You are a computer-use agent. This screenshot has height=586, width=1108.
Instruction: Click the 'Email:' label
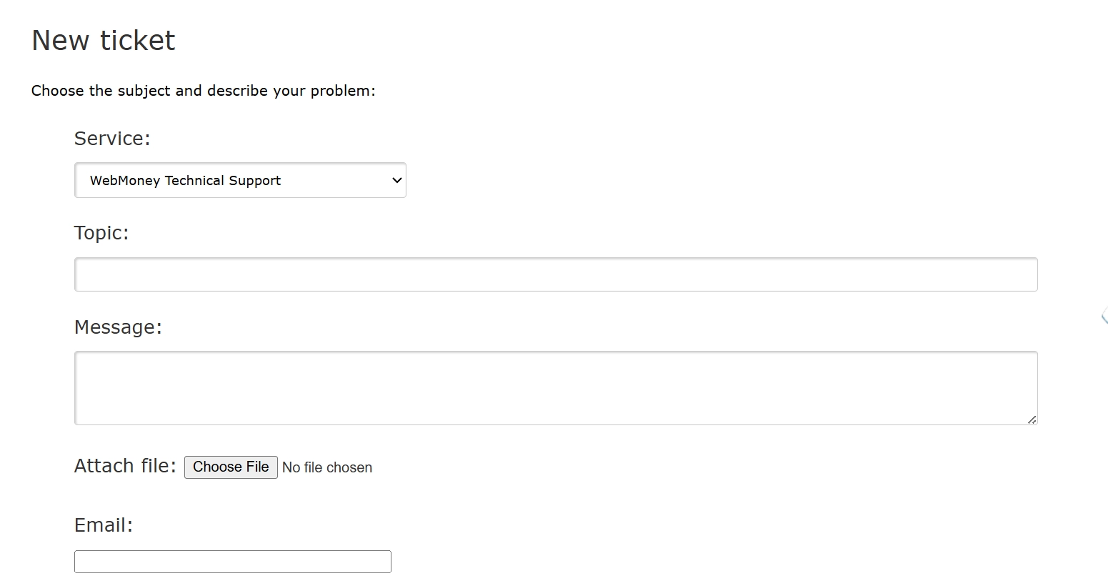click(x=104, y=525)
